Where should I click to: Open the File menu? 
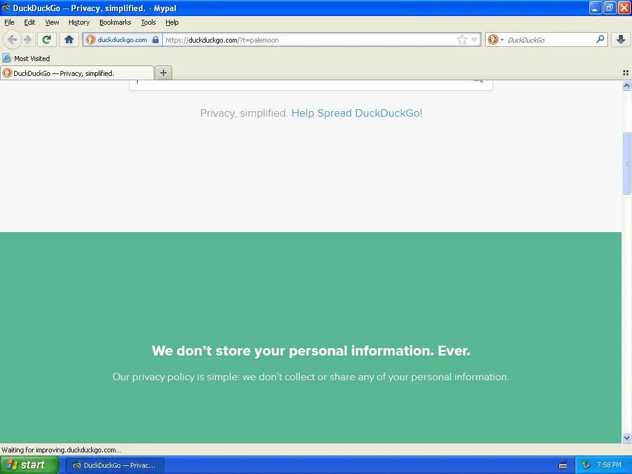point(9,23)
